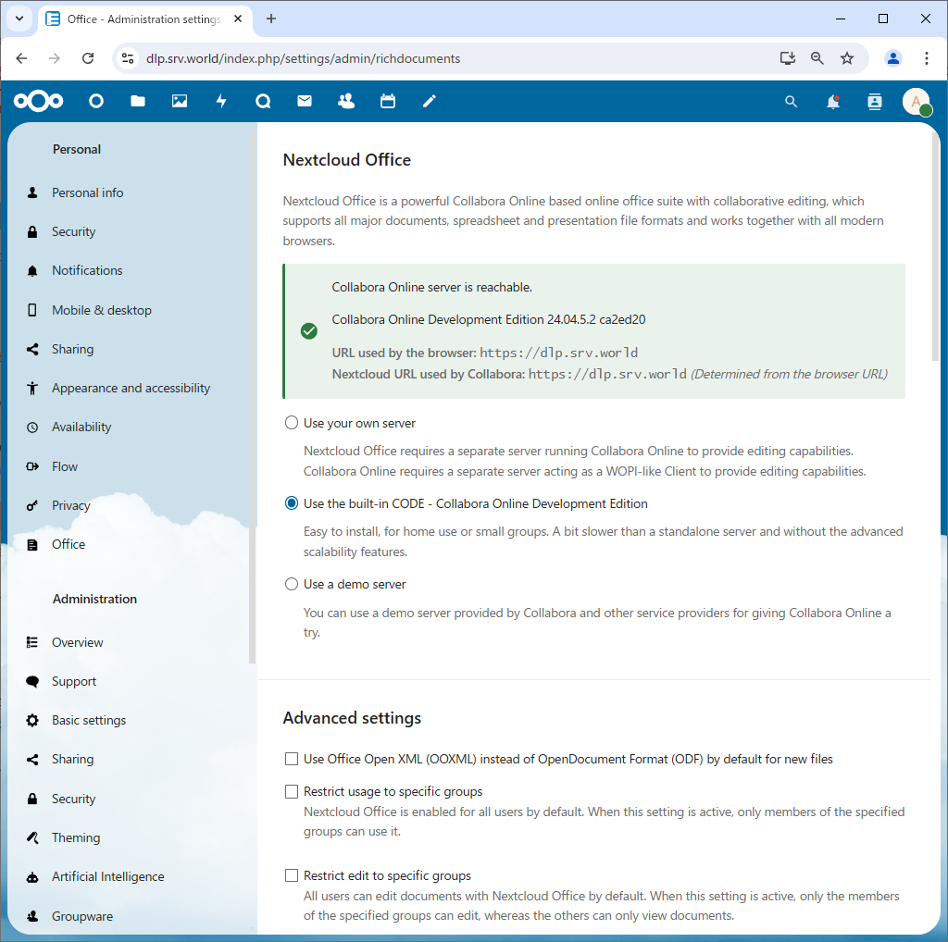948x942 pixels.
Task: Open Appearance and accessibility settings
Action: pyautogui.click(x=130, y=388)
